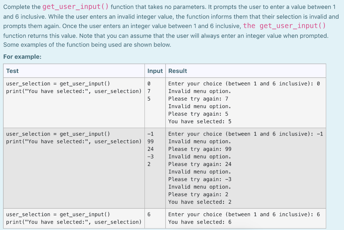The width and height of the screenshot is (344, 230).
Task: Select input value 24 in second example
Action: click(149, 149)
